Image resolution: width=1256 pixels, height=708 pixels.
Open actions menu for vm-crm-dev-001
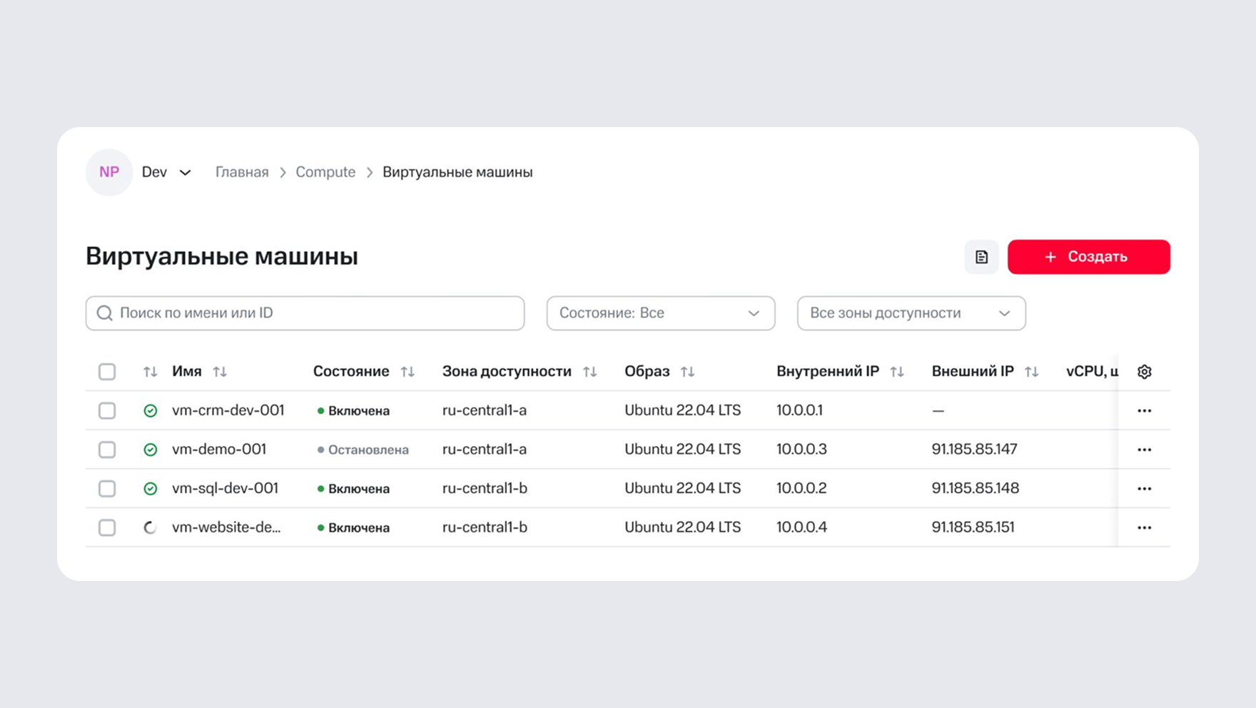click(1144, 411)
